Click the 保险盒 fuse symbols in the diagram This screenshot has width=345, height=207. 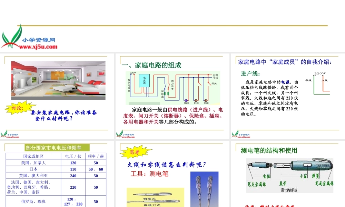(x=167, y=93)
